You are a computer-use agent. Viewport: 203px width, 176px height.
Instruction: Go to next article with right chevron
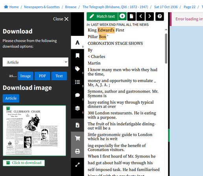pyautogui.click(x=149, y=17)
